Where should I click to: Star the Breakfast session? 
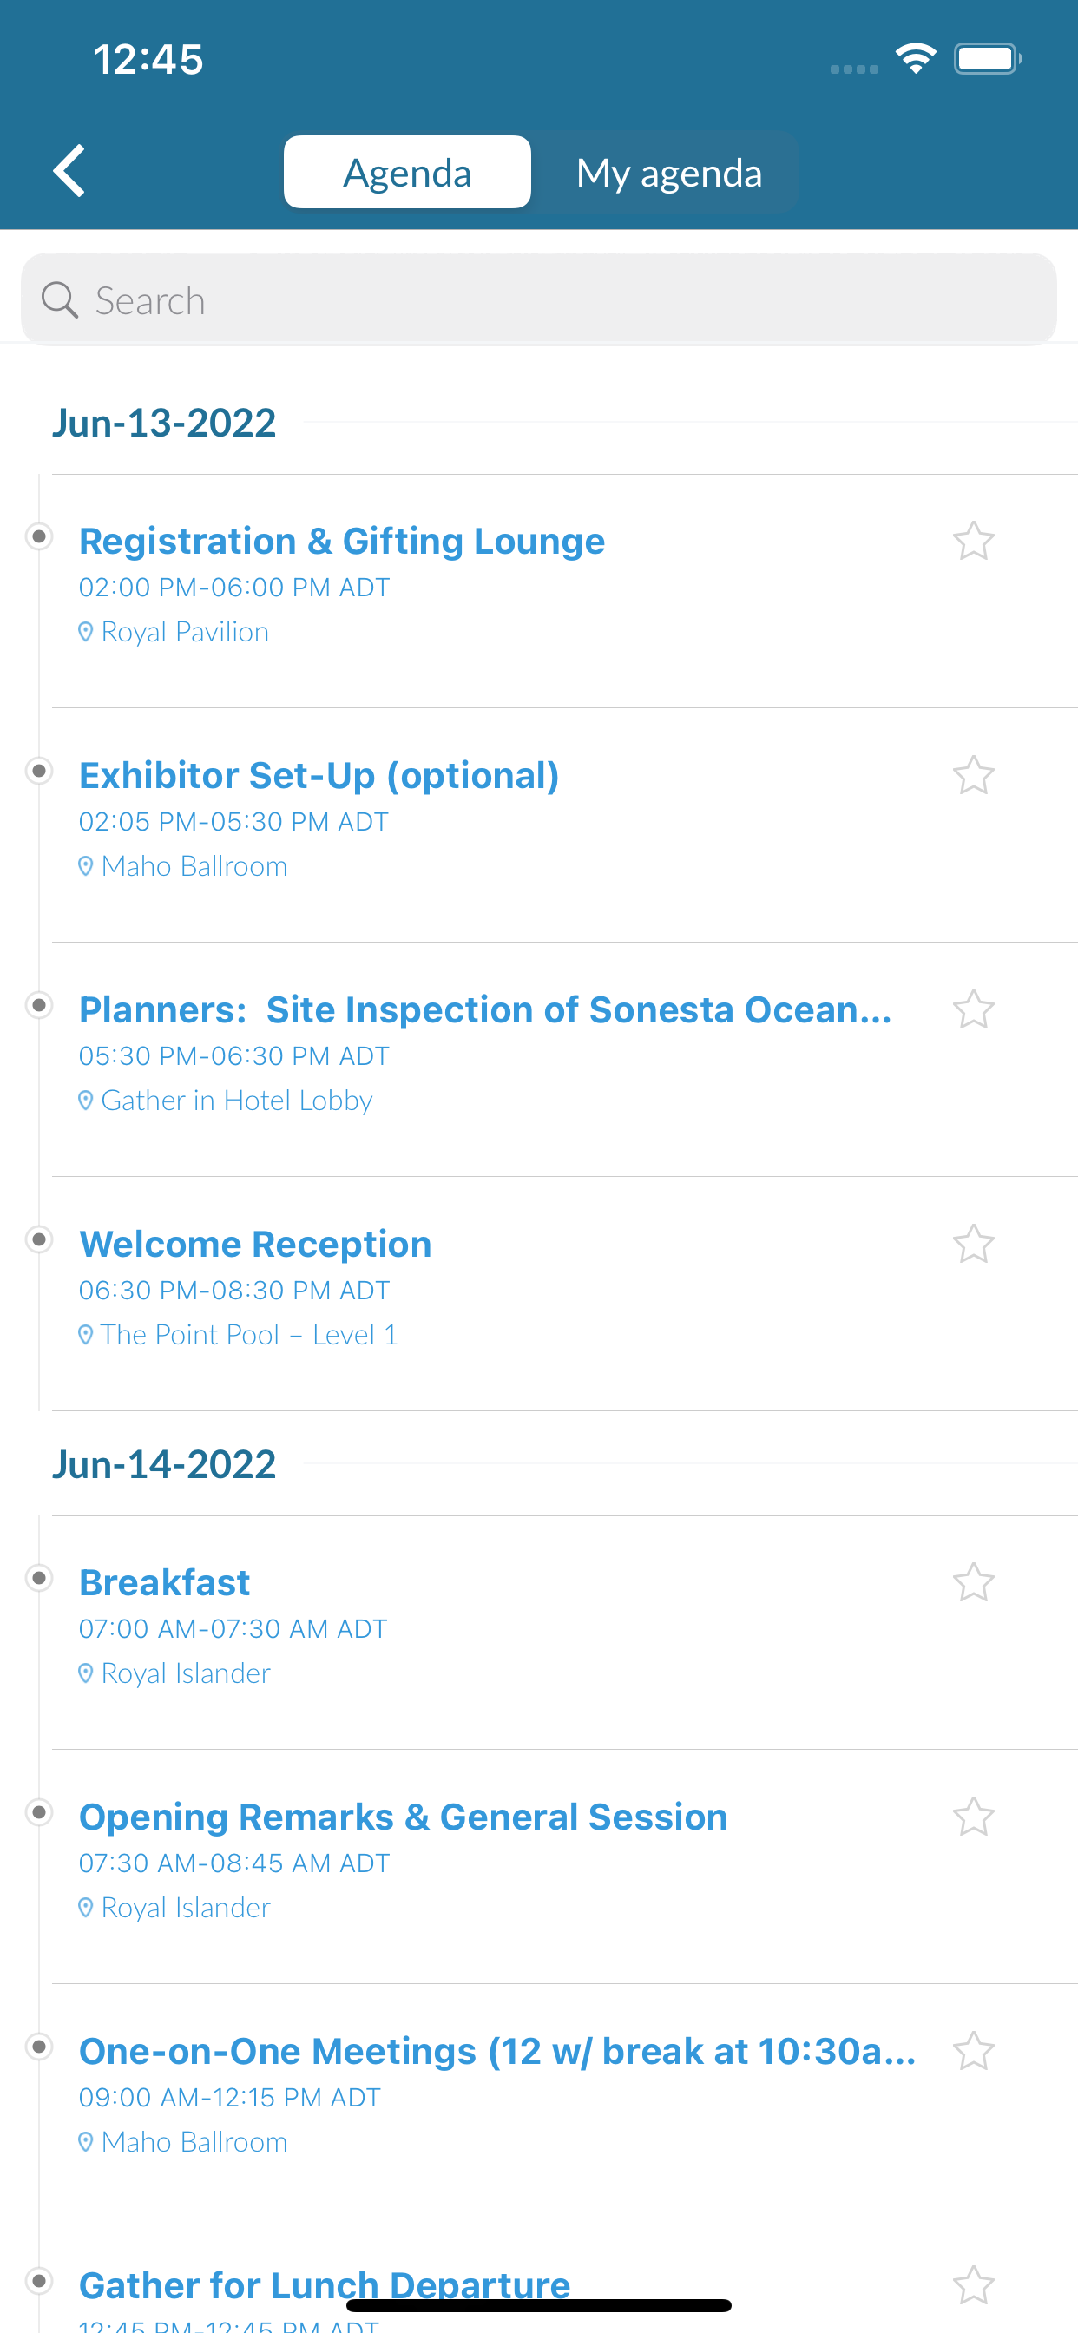(x=973, y=1582)
